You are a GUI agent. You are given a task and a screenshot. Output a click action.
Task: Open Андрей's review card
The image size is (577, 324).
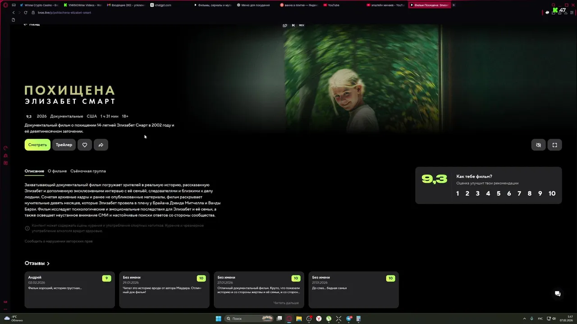[70, 290]
